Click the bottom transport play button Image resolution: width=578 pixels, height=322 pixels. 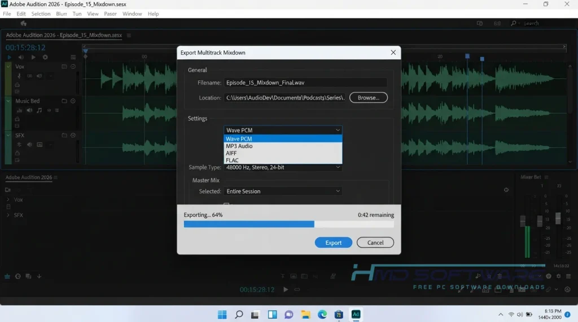[286, 289]
